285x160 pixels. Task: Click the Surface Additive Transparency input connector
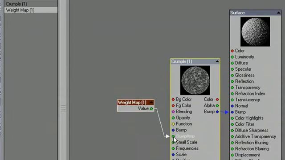(x=232, y=136)
